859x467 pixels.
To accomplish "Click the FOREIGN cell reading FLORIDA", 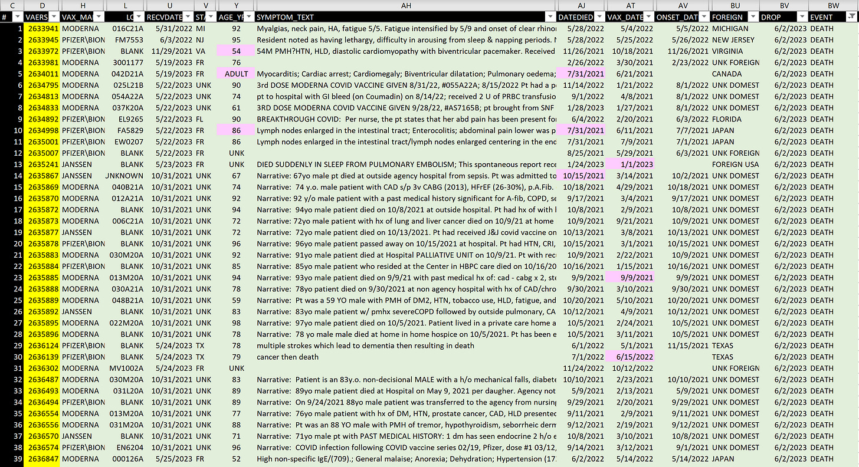I will click(735, 119).
